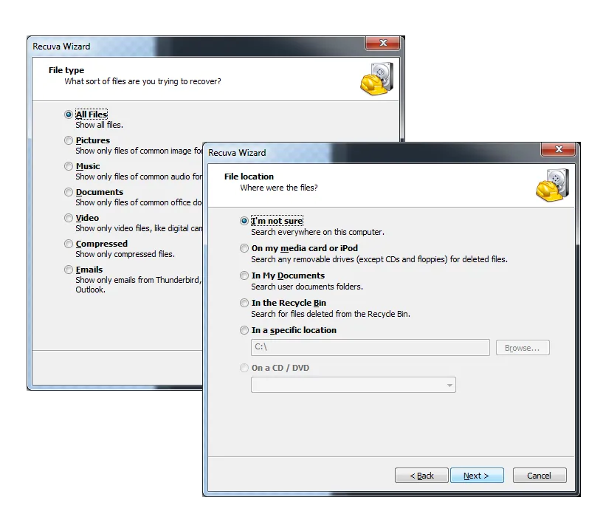The width and height of the screenshot is (603, 517).
Task: Enable In a specific location option
Action: (x=244, y=330)
